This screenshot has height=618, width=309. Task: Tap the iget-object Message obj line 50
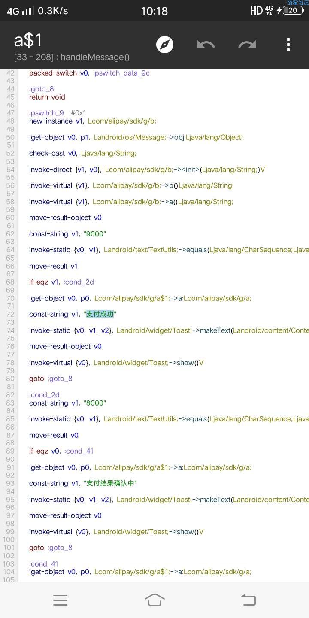[136, 137]
